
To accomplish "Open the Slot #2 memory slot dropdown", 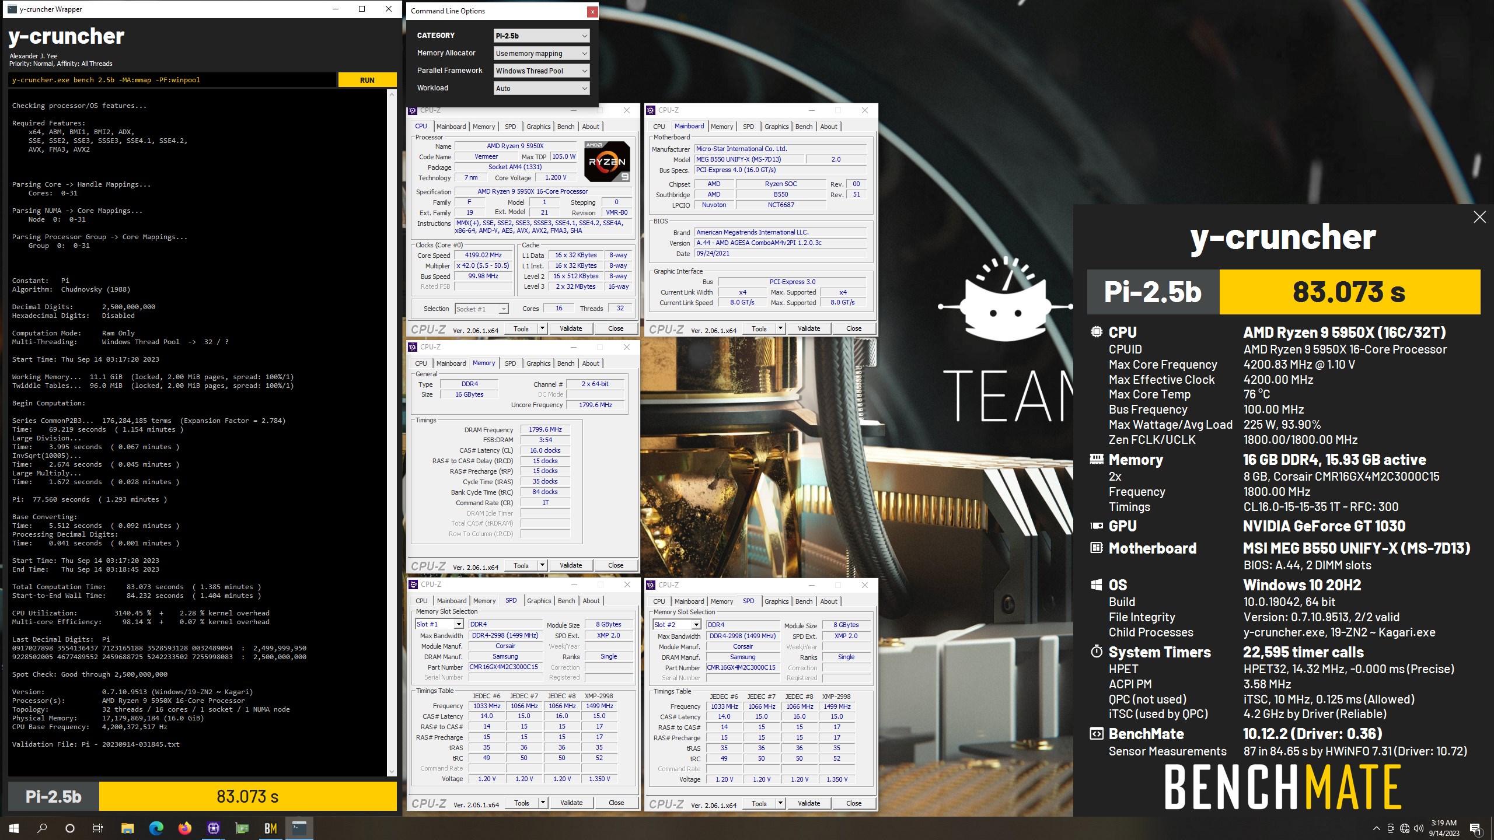I will [x=676, y=625].
